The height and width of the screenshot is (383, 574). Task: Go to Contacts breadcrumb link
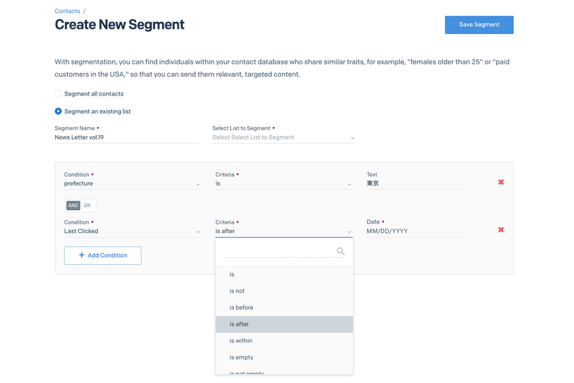coord(67,11)
